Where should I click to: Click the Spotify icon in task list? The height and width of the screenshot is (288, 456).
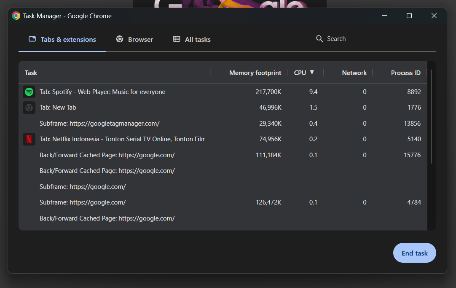click(29, 92)
